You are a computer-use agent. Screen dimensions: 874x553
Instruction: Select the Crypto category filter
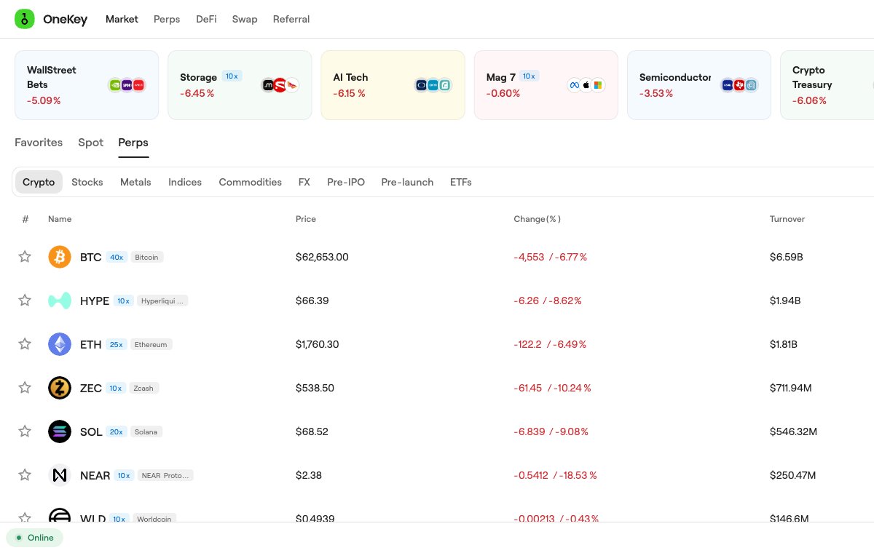(39, 182)
